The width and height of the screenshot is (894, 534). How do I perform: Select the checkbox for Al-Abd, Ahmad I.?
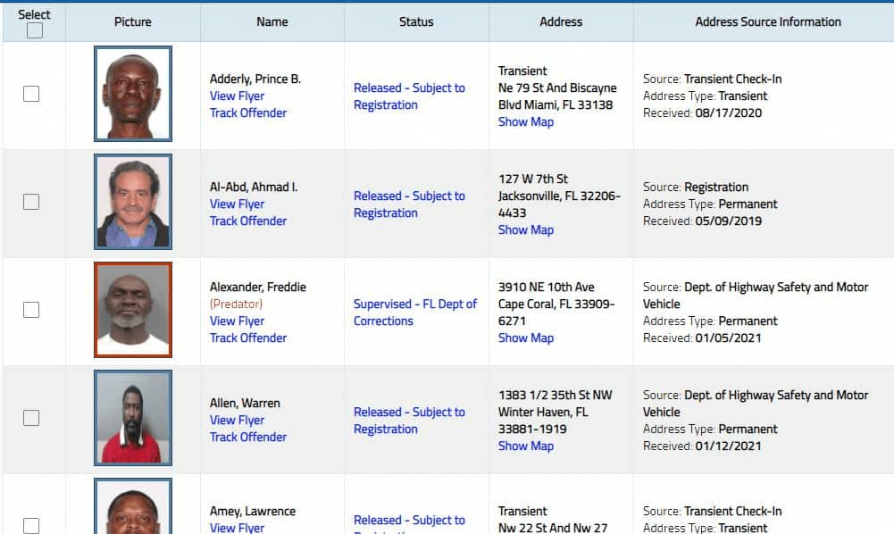tap(31, 202)
